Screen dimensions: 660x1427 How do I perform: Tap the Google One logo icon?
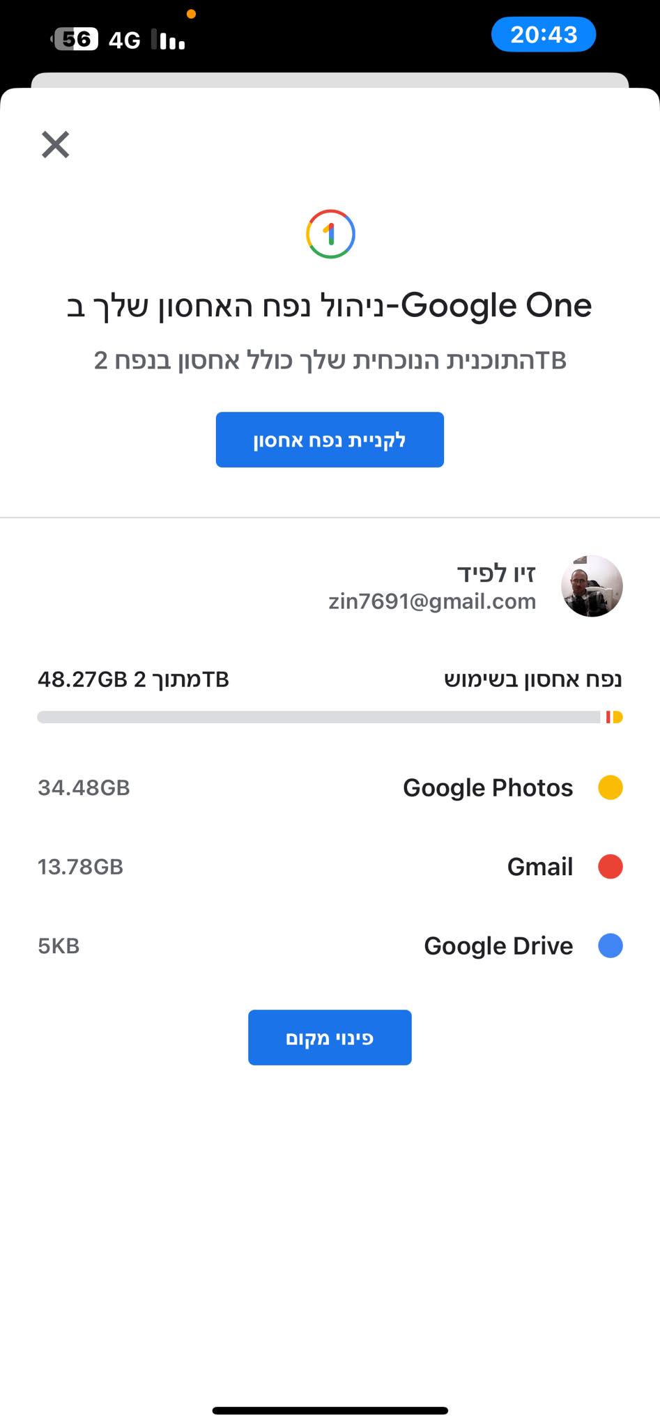(330, 234)
